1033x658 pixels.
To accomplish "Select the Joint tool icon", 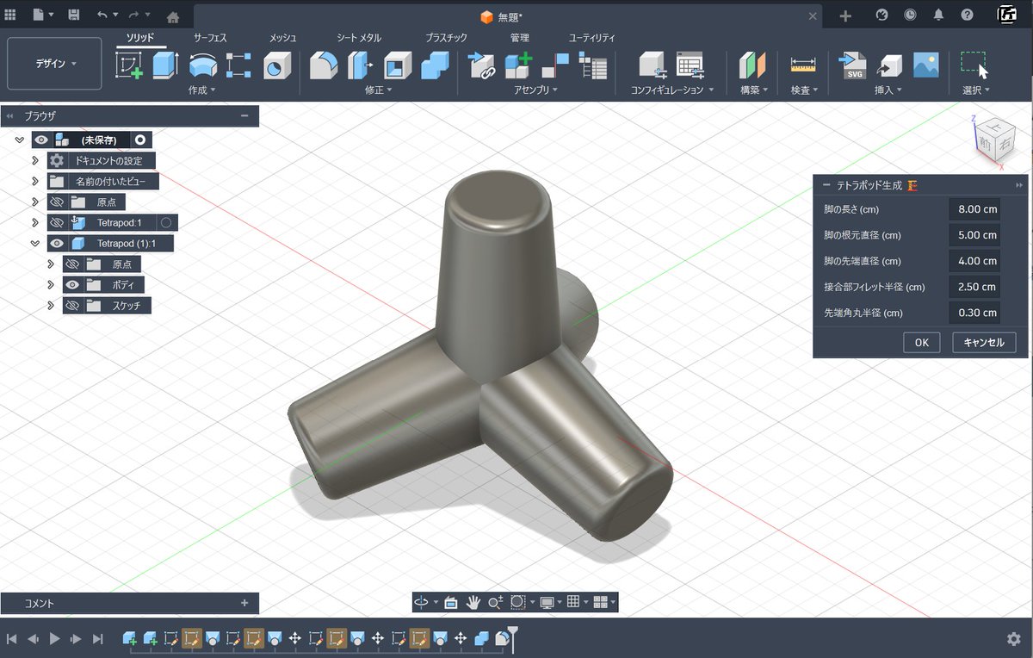I will tap(555, 65).
